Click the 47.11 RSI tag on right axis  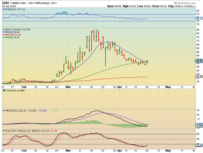tap(199, 18)
